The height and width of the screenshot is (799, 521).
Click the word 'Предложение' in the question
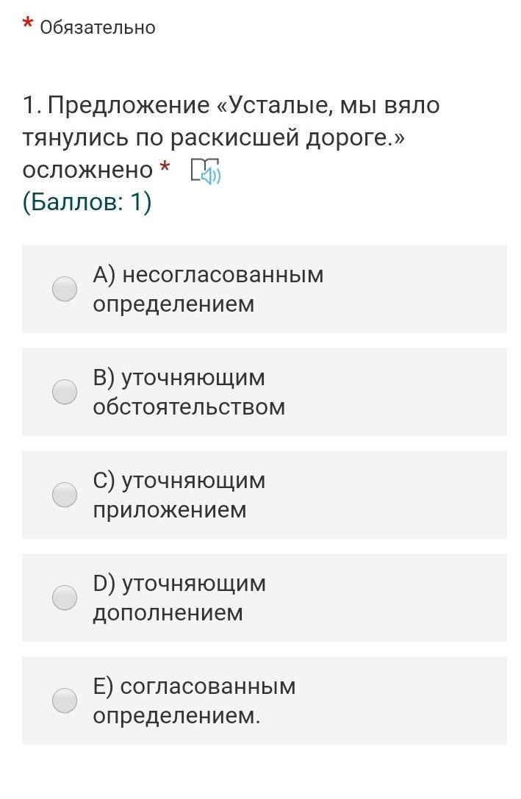(129, 106)
